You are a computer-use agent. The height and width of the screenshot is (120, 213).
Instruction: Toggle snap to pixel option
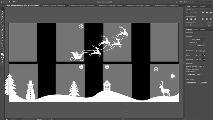[200, 59]
